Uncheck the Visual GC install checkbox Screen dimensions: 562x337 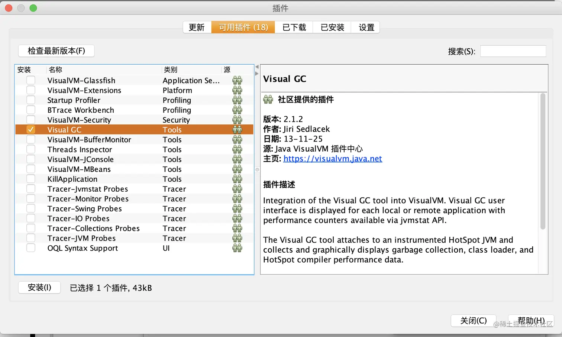pos(31,130)
